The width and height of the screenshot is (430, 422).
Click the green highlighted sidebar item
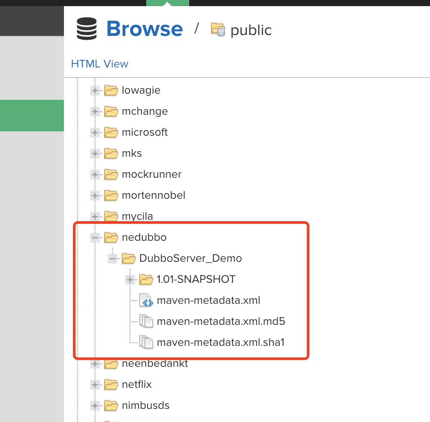coord(32,116)
